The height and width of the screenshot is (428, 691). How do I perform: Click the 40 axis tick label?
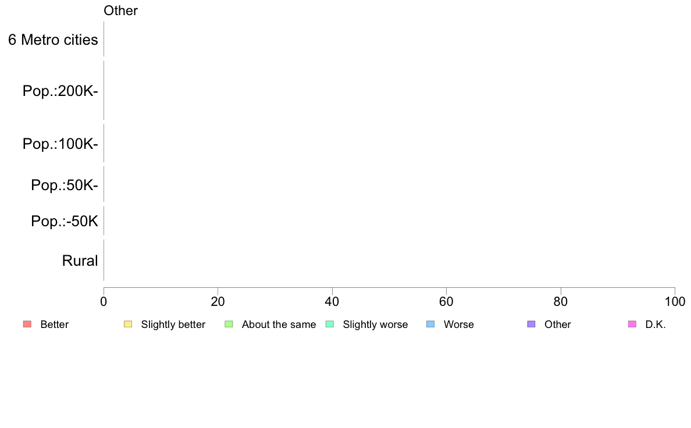click(x=332, y=301)
